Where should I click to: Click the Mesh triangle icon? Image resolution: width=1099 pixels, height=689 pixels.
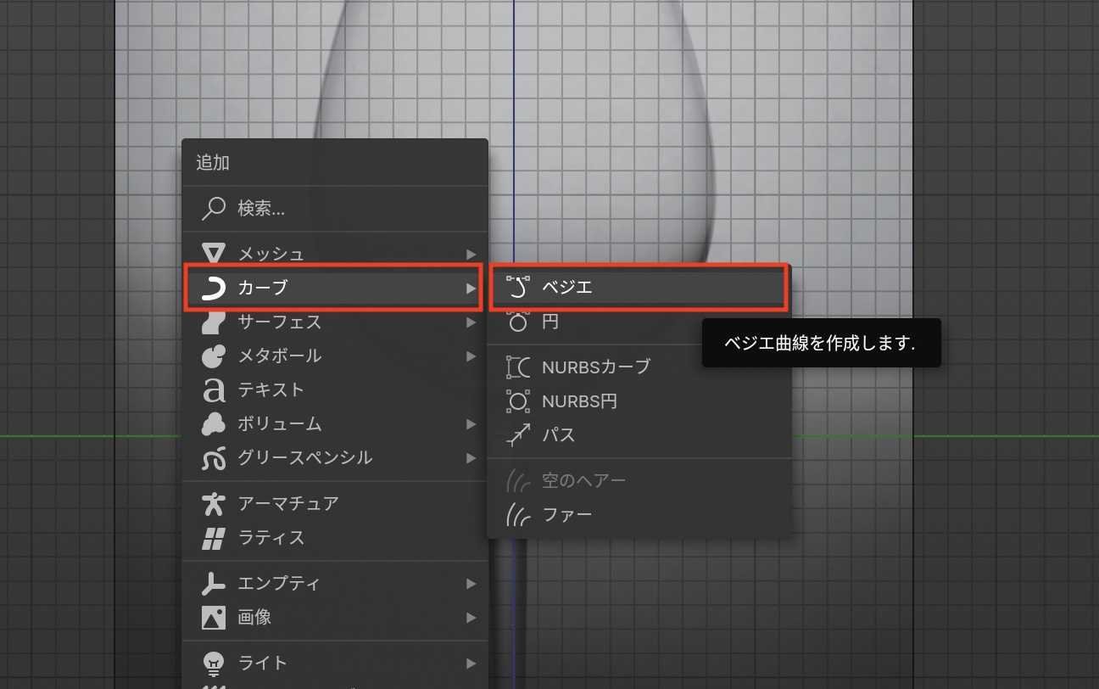click(x=214, y=254)
